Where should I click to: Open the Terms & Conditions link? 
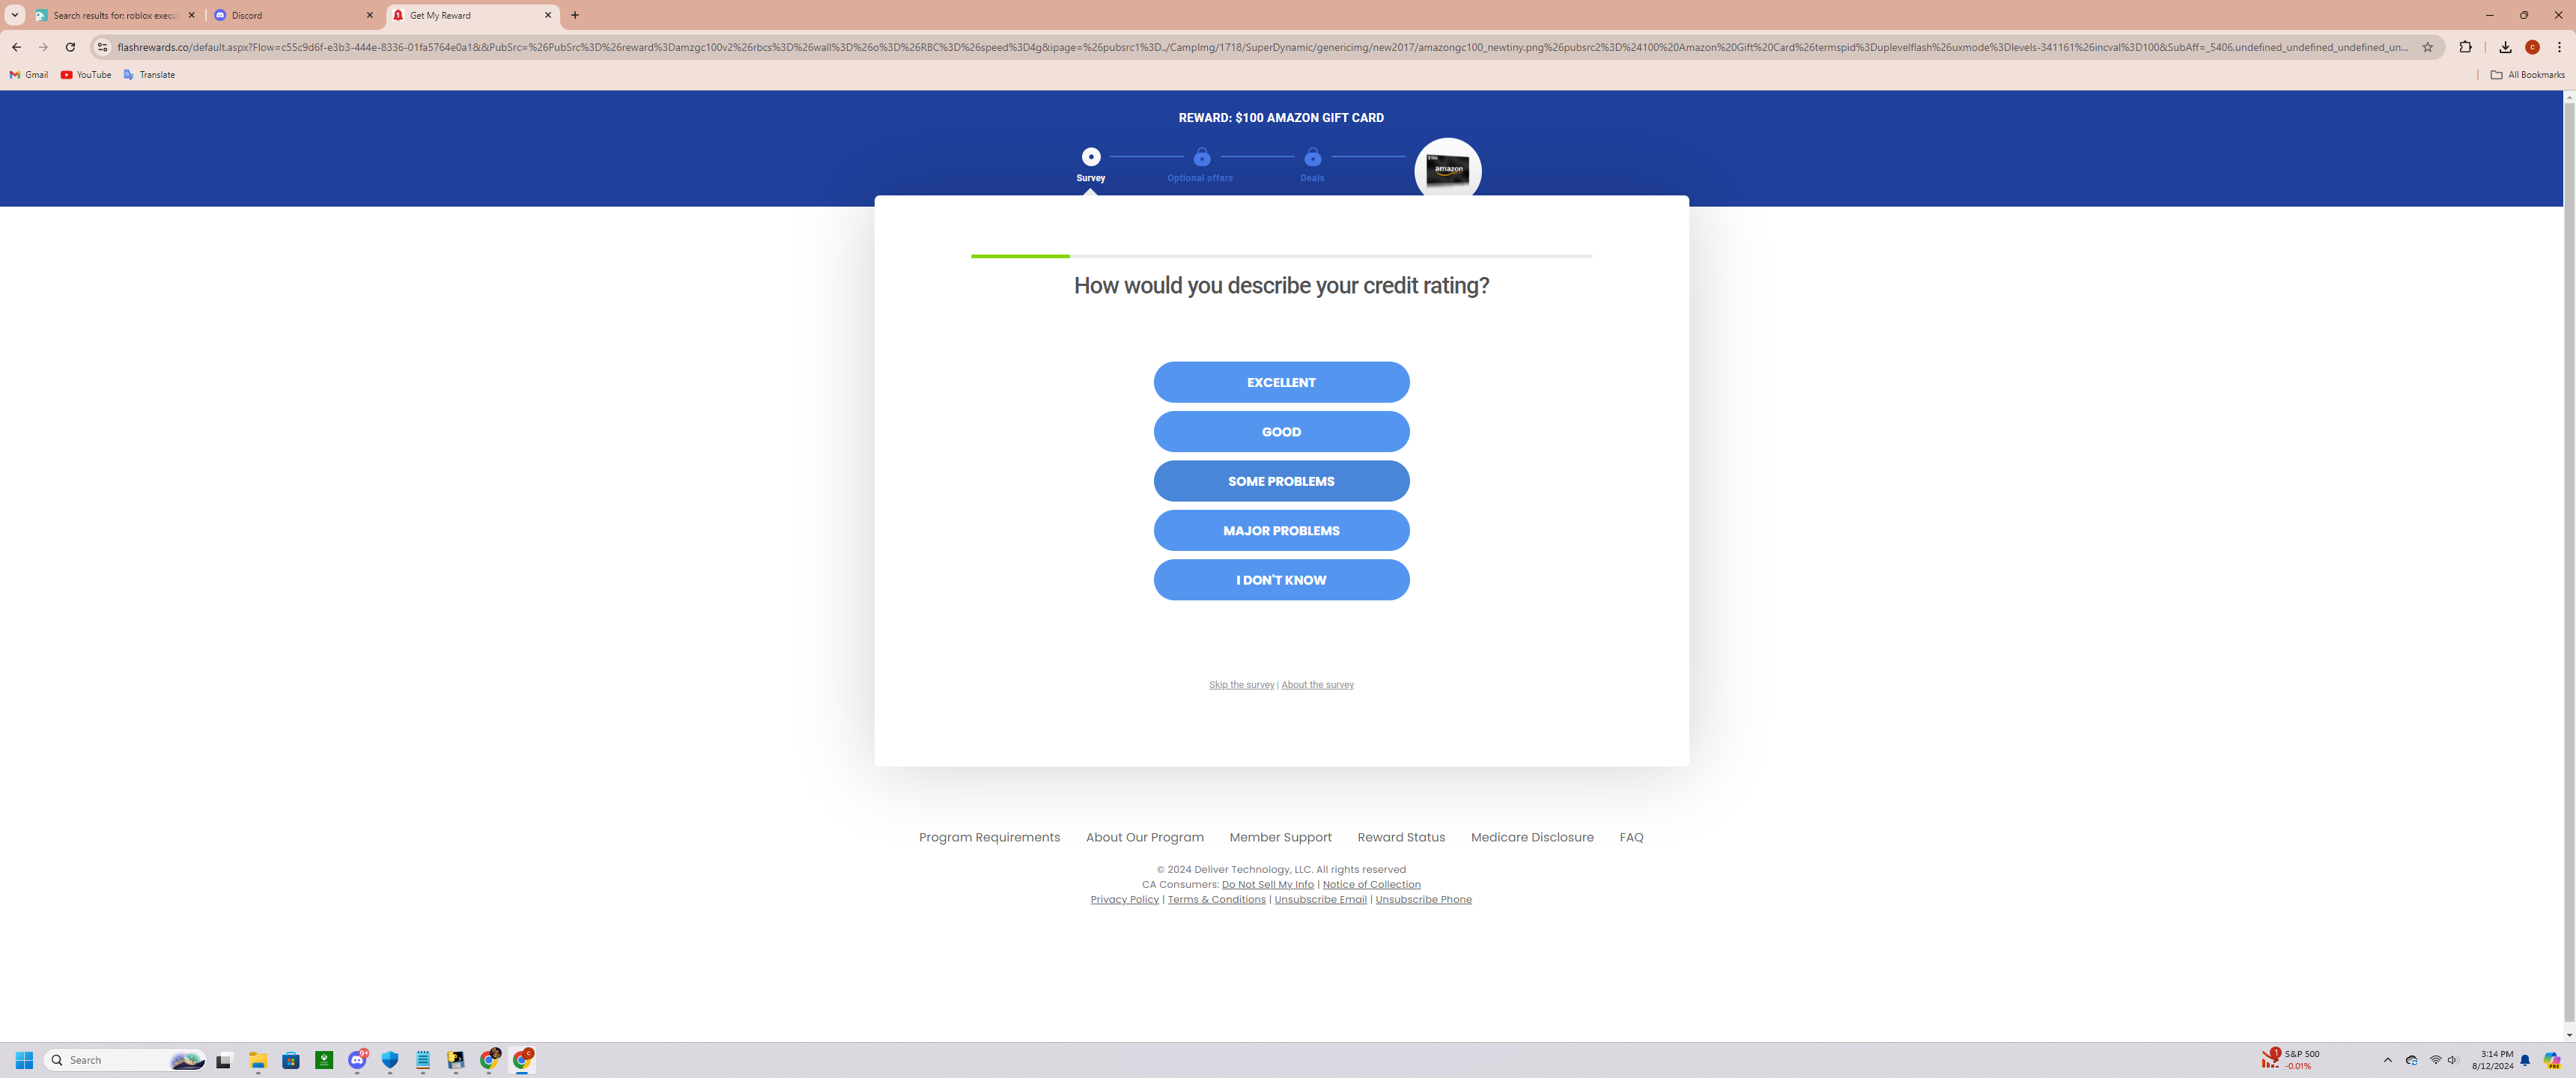pyautogui.click(x=1216, y=900)
